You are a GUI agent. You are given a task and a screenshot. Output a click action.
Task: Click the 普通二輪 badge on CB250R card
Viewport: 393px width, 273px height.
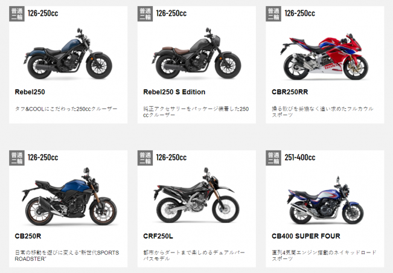(17, 158)
